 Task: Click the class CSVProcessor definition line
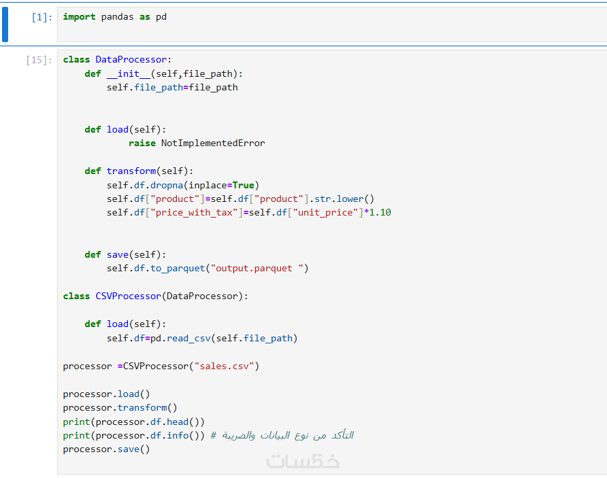pos(156,296)
